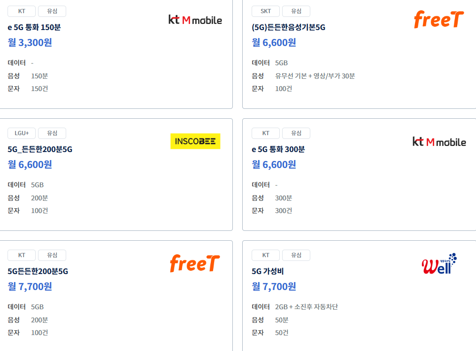476x351 pixels.
Task: Click the kt M mobile logo on first card
Action: click(195, 20)
